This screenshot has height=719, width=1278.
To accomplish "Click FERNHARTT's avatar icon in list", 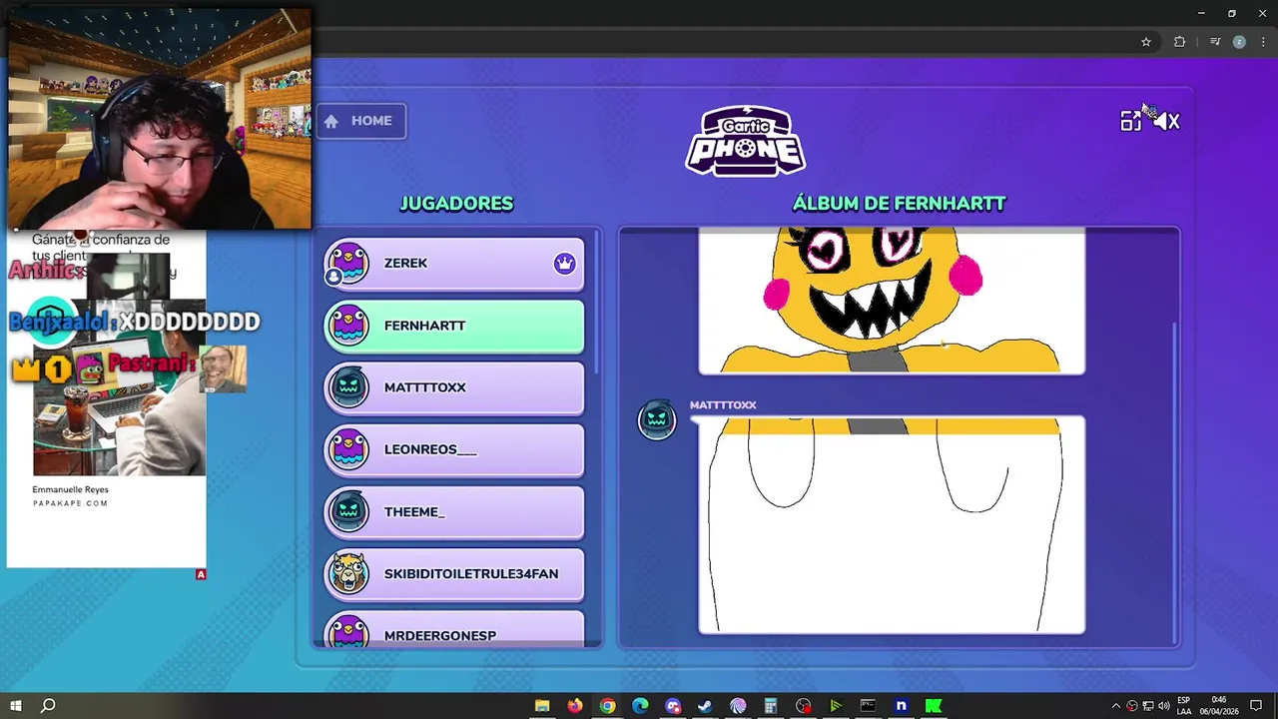I will click(348, 326).
